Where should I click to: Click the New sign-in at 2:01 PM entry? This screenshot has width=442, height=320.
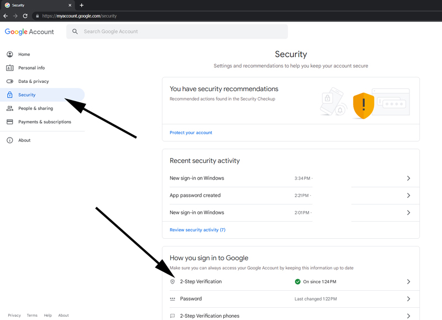click(197, 212)
